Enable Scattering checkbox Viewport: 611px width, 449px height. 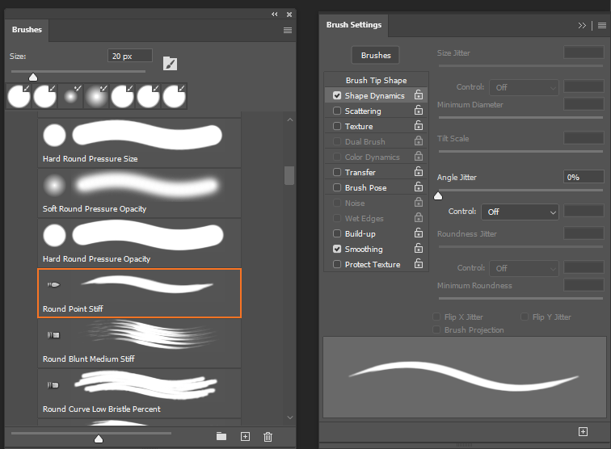(337, 111)
